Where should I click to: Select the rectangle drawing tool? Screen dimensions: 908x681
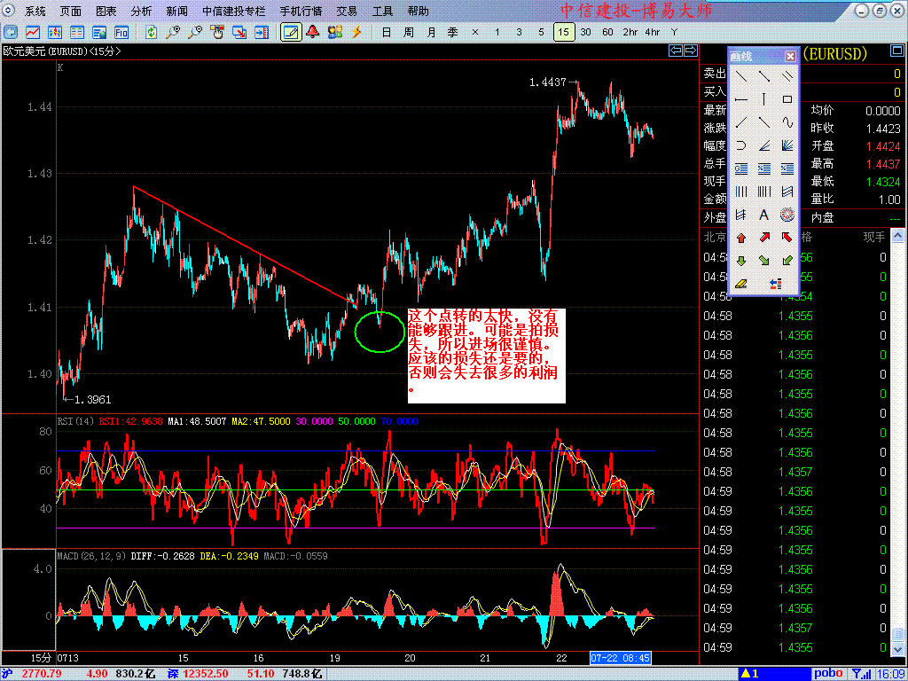787,99
